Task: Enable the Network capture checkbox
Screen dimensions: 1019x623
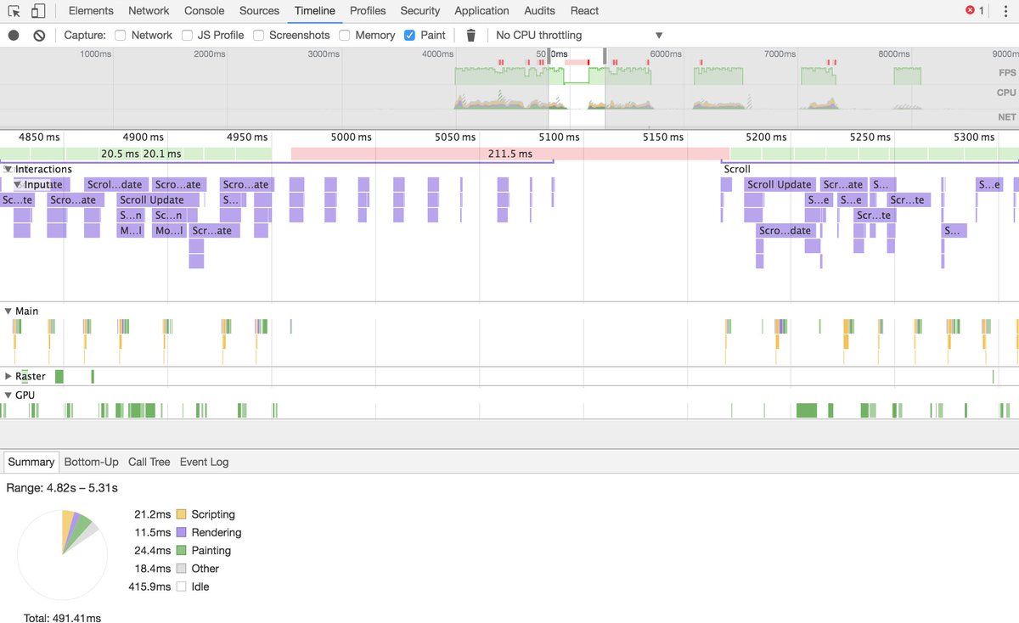Action: click(x=121, y=35)
